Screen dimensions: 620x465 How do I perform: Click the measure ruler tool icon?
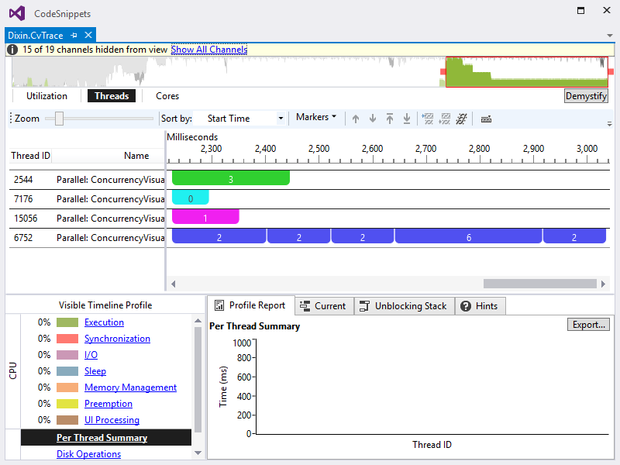[486, 119]
